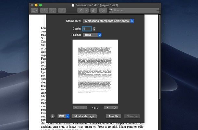Click the document window vertical scrollbar
This screenshot has width=198, height=130.
tap(160, 57)
